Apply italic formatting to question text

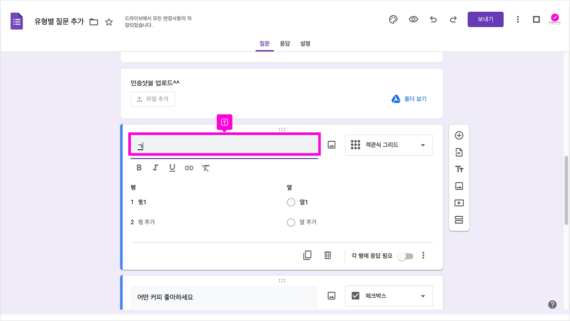pyautogui.click(x=155, y=168)
